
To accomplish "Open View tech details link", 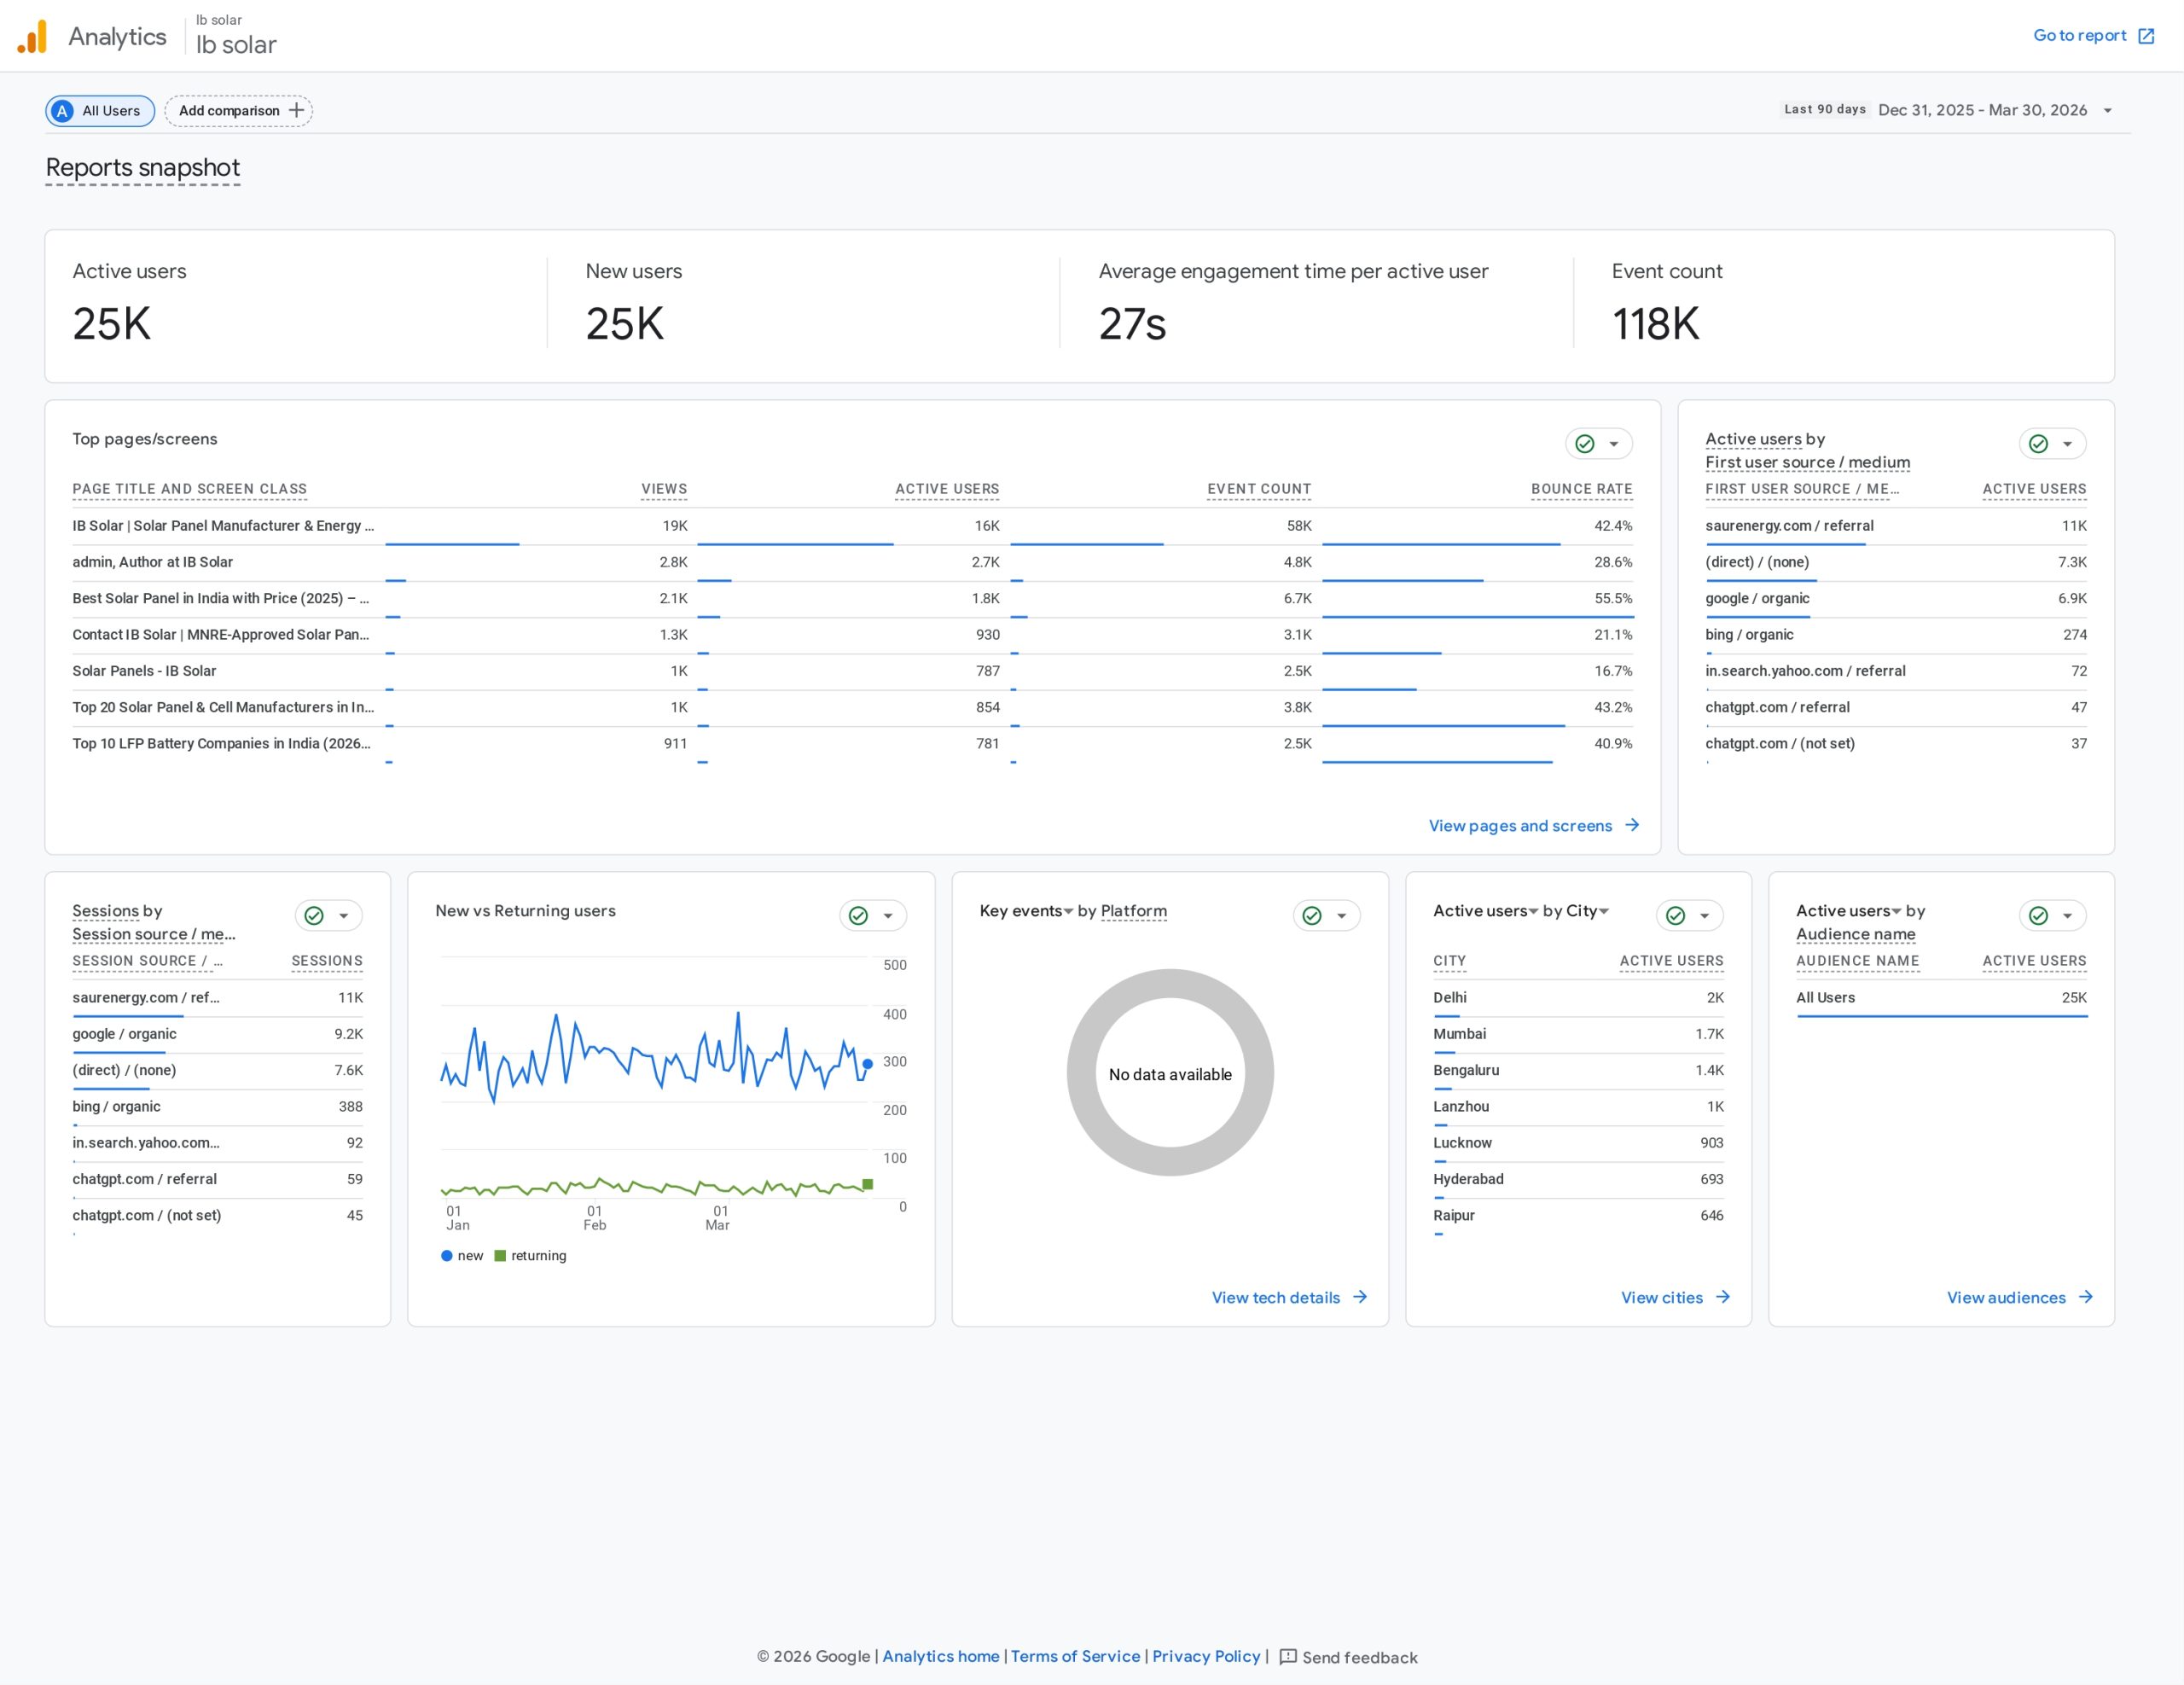I will pos(1289,1297).
